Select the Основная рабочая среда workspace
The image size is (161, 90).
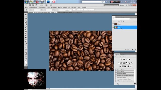(111, 5)
